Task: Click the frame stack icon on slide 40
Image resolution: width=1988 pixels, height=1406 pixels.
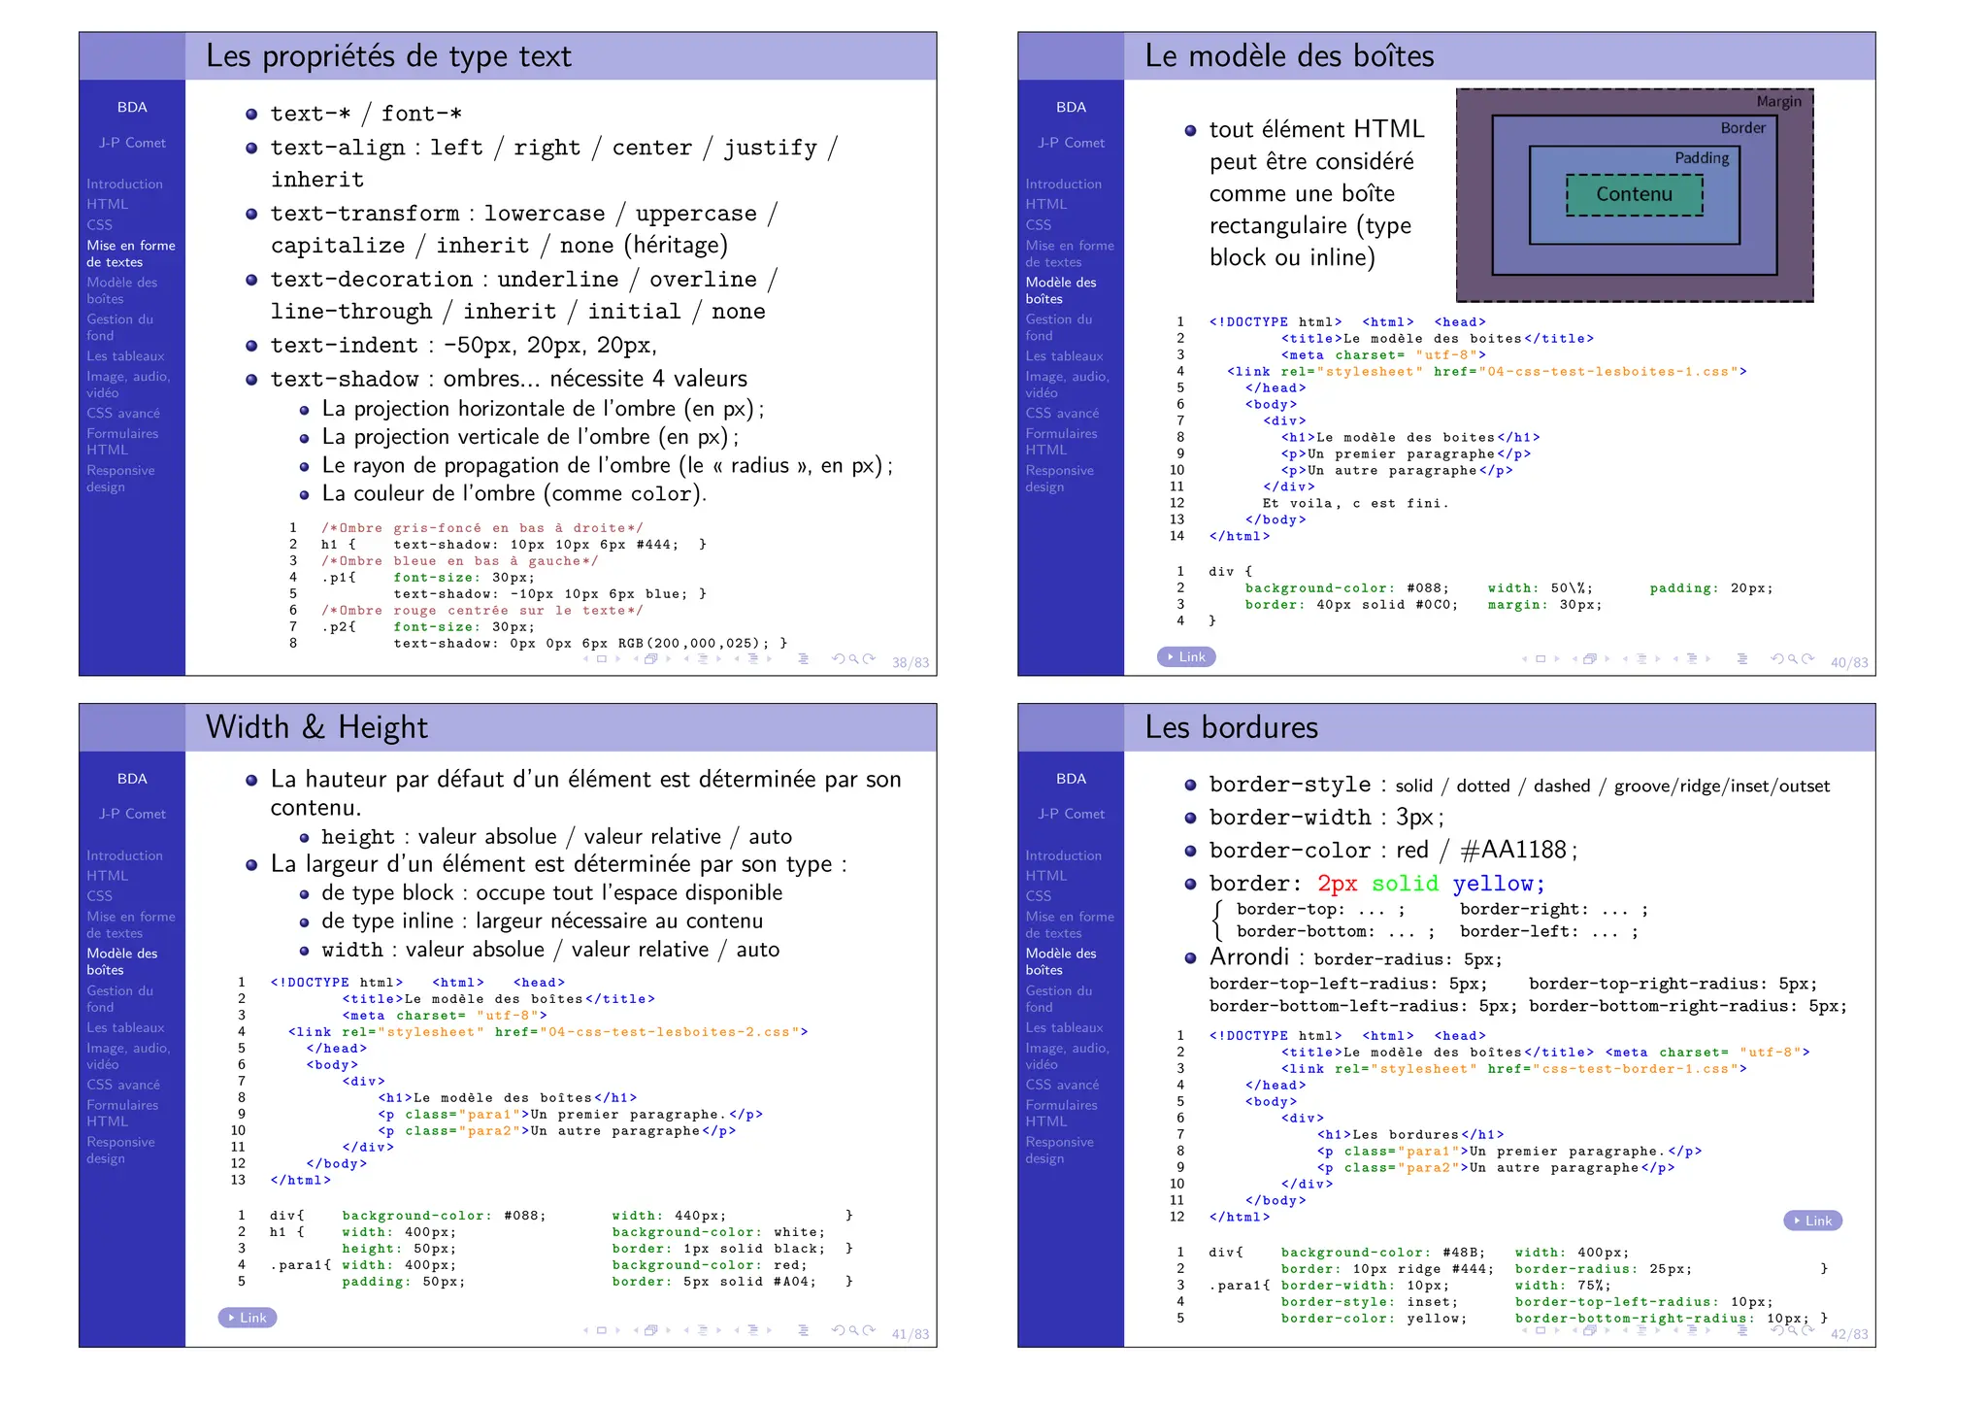Action: (1589, 658)
